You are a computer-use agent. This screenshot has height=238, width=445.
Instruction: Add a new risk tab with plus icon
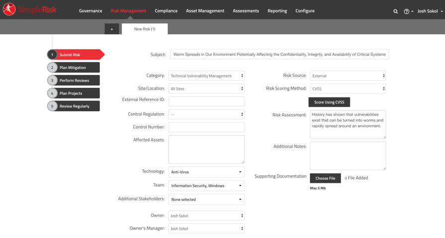coord(111,29)
